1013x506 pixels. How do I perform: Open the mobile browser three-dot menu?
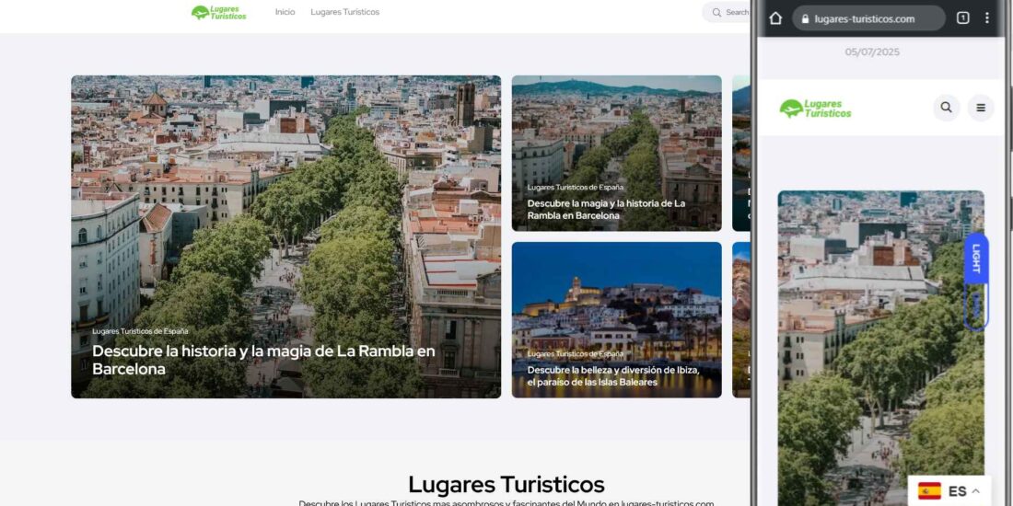(x=986, y=18)
